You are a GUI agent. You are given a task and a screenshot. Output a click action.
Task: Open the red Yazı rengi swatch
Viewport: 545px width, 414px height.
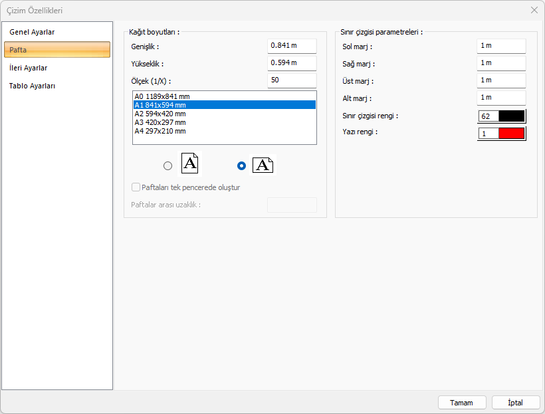[511, 134]
